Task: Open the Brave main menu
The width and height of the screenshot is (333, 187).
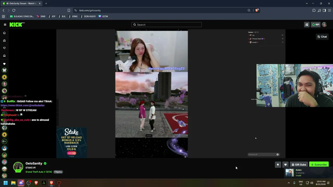Action: (330, 10)
